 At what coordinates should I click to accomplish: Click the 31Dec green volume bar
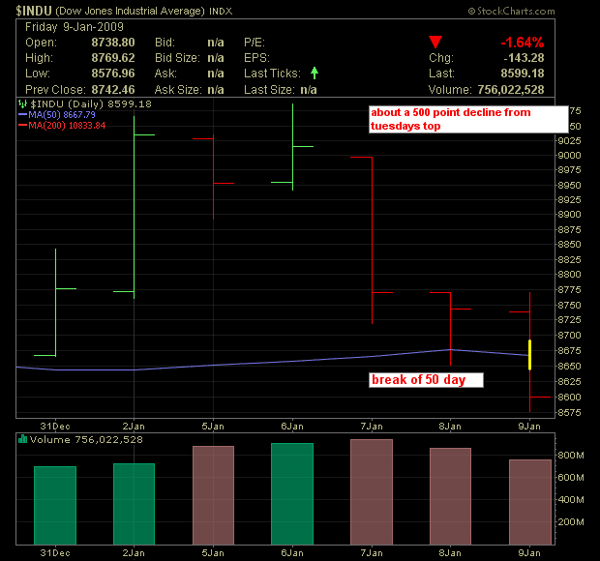[x=55, y=505]
